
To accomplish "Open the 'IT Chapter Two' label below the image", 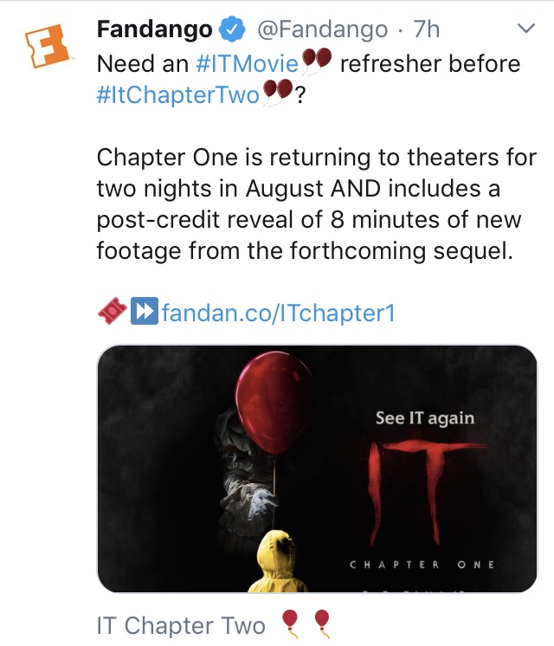I will (x=181, y=625).
